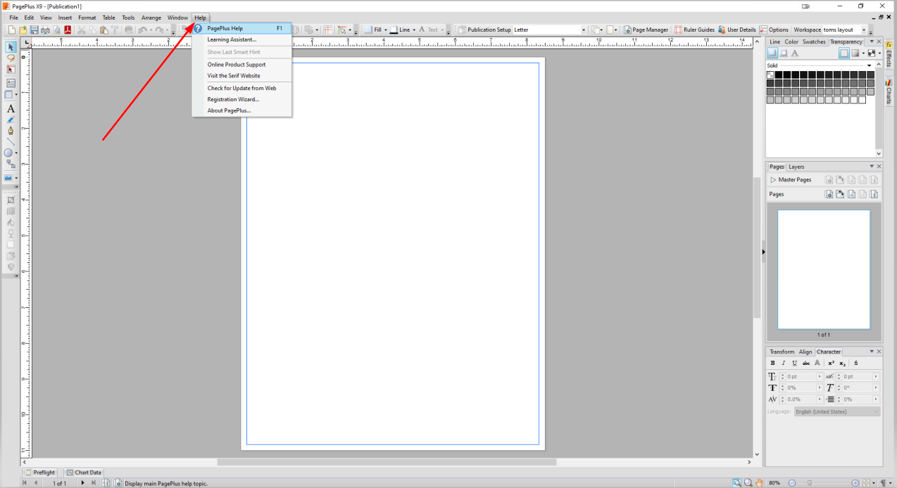Click the Open folder icon
Viewport: 897px width, 488px height.
point(23,30)
